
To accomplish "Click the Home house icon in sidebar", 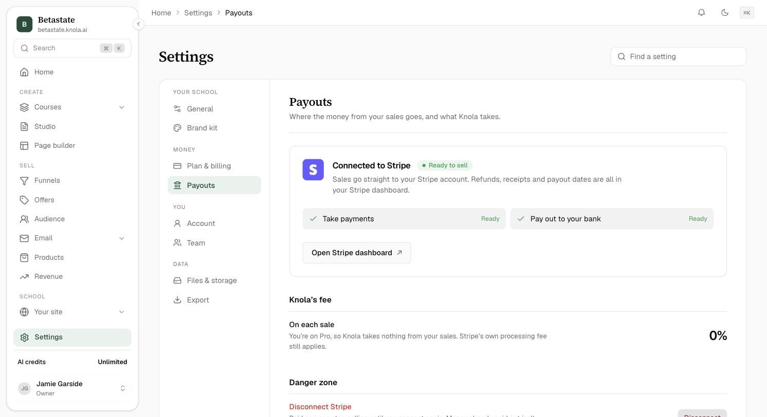I will click(24, 72).
